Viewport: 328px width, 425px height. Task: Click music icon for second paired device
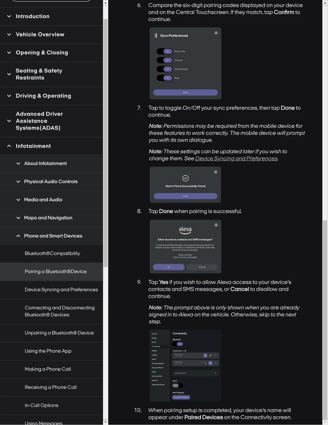[x=210, y=363]
